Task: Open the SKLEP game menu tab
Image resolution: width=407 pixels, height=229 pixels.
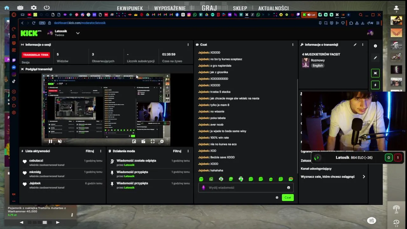Action: (x=240, y=8)
